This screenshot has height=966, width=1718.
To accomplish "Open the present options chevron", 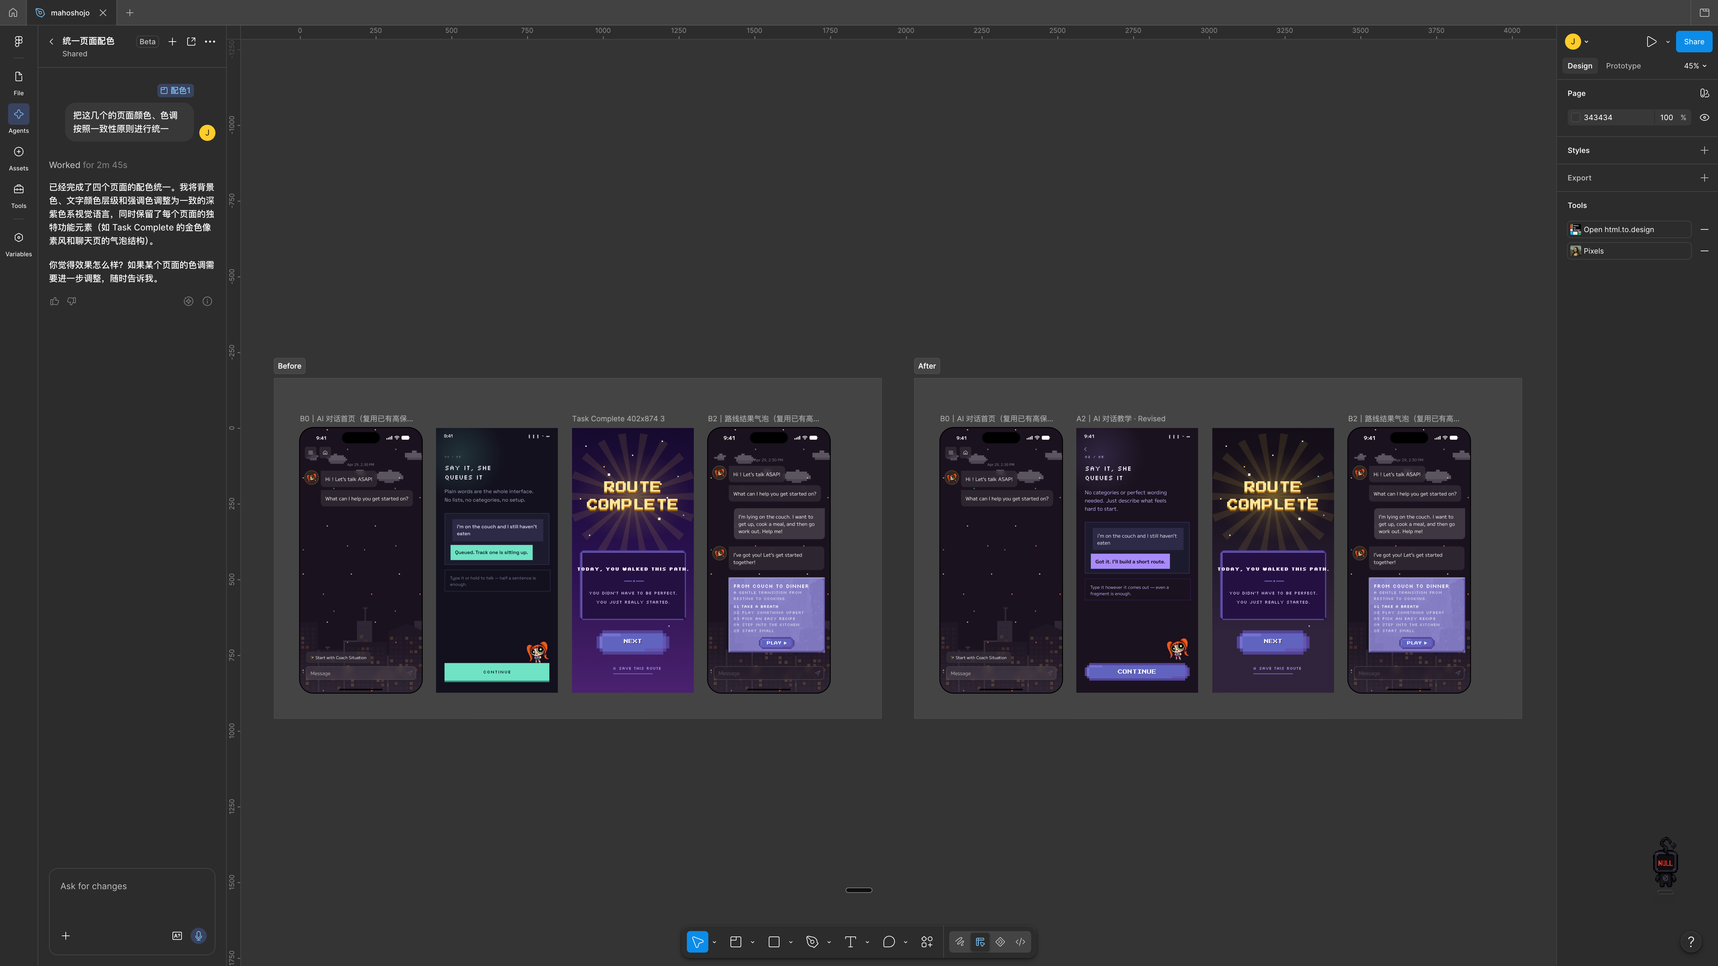I will coord(1668,41).
